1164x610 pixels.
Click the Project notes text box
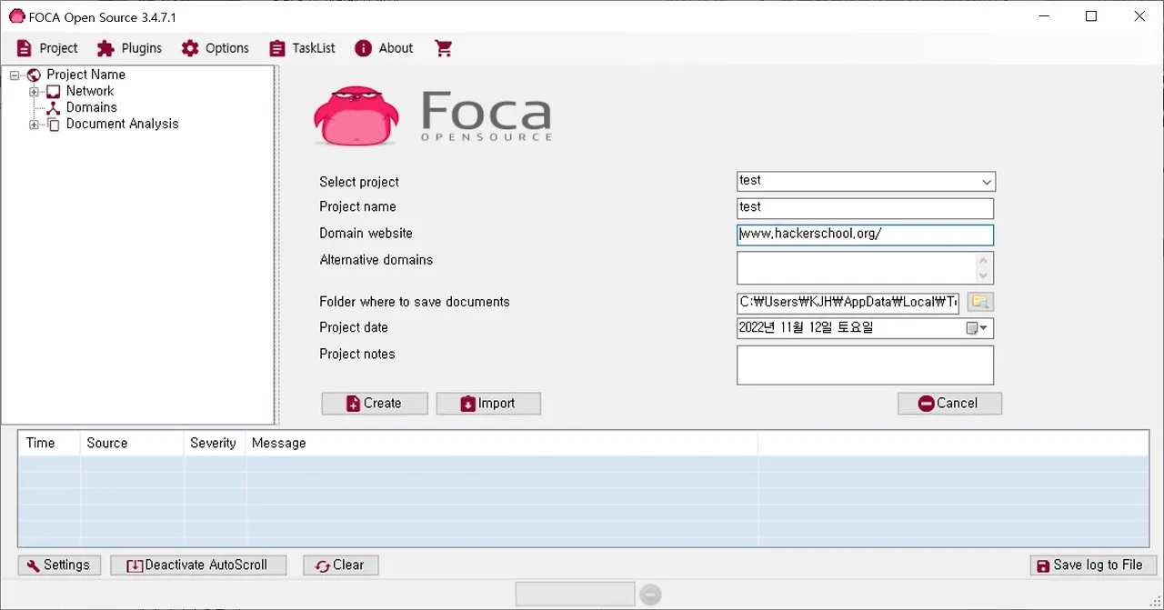click(x=865, y=365)
